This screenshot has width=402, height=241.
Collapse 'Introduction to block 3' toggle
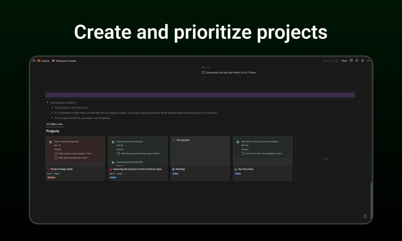pyautogui.click(x=48, y=102)
